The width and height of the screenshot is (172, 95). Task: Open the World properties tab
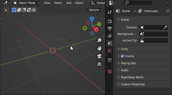tap(110, 51)
